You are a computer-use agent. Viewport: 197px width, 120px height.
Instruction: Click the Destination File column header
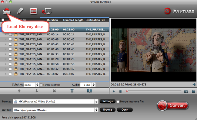[95, 20]
